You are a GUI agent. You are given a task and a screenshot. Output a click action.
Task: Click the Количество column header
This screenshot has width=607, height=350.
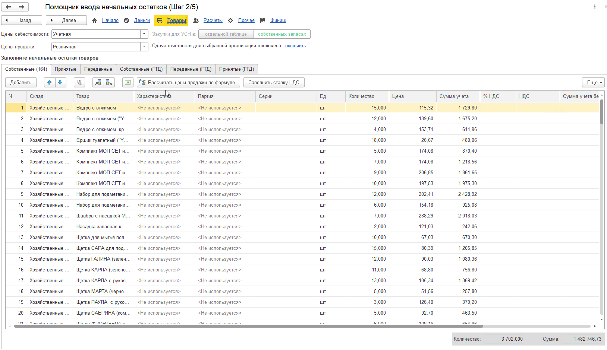click(x=367, y=96)
